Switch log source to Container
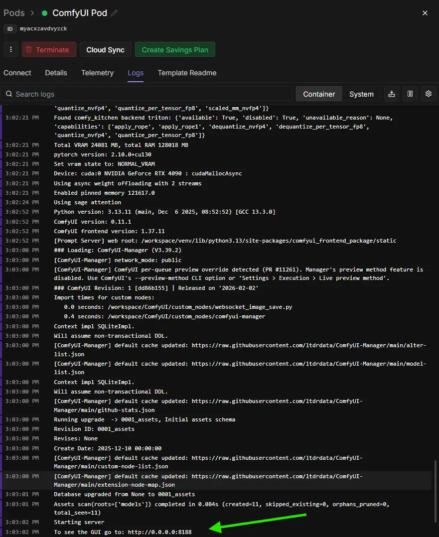439x537 pixels. tap(319, 94)
